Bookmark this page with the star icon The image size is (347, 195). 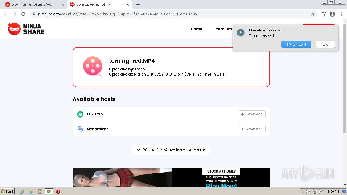click(313, 14)
